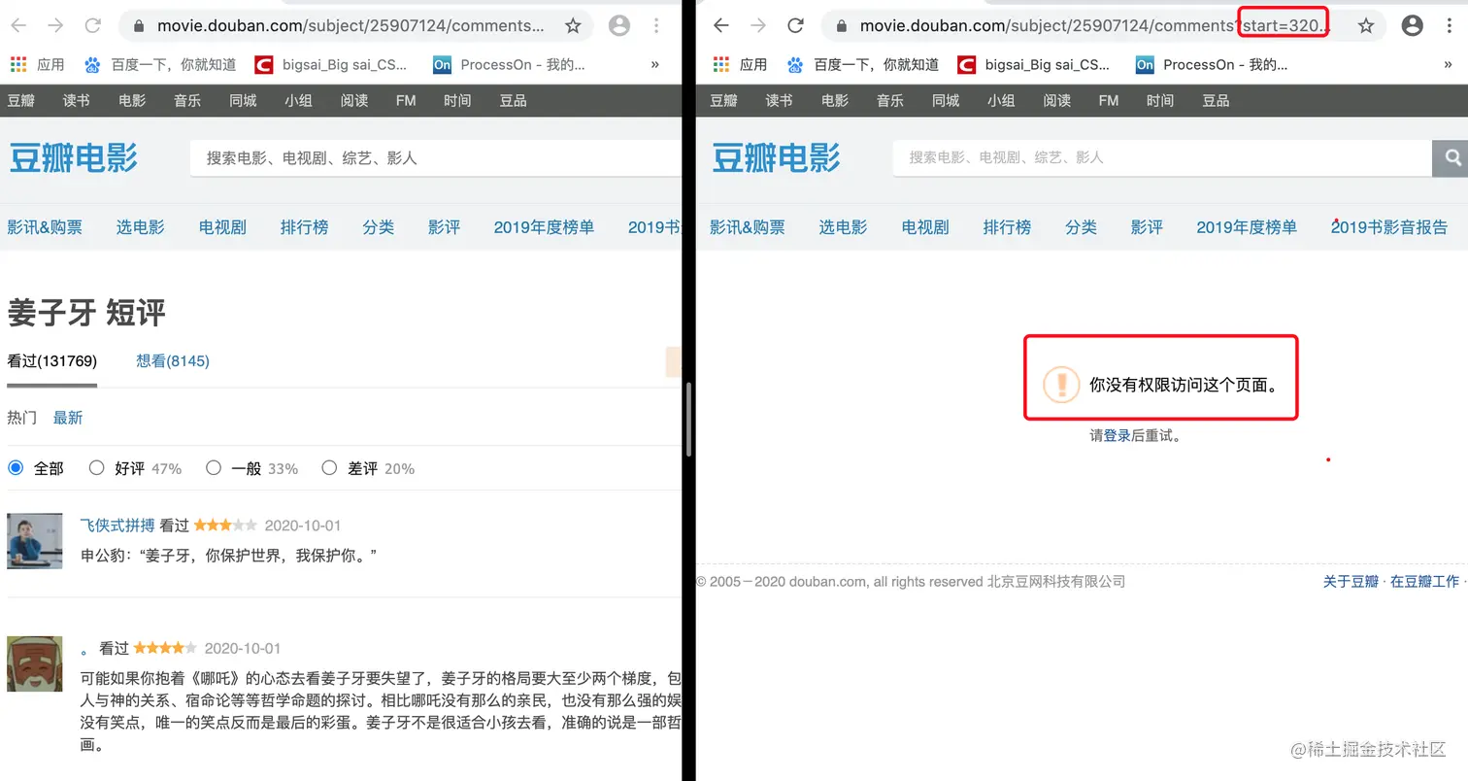Click the 姜子牙 短评 page heading
Image resolution: width=1468 pixels, height=781 pixels.
coord(86,313)
